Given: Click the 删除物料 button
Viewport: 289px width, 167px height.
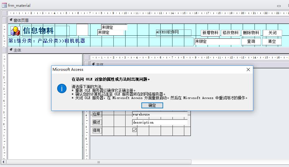Looking at the screenshot, I should 251,33.
